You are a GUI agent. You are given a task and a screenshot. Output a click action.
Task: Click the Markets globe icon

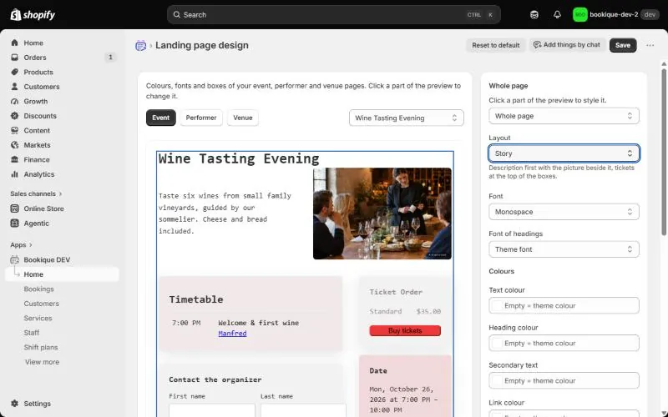14,144
